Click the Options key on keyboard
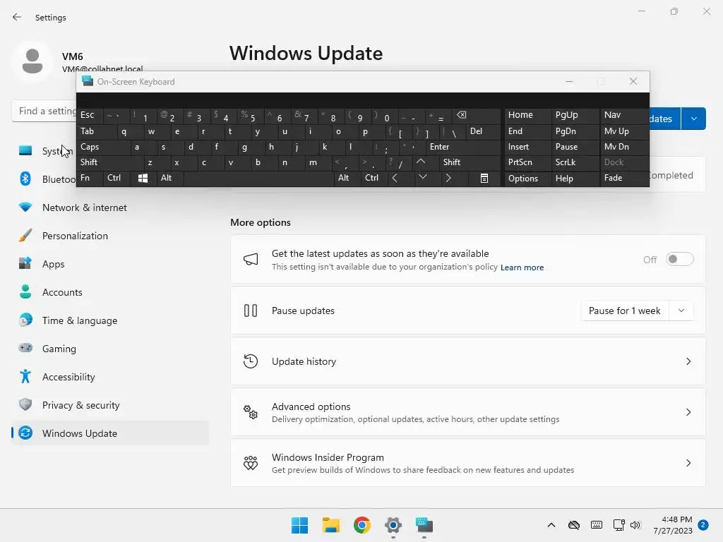 pyautogui.click(x=527, y=179)
